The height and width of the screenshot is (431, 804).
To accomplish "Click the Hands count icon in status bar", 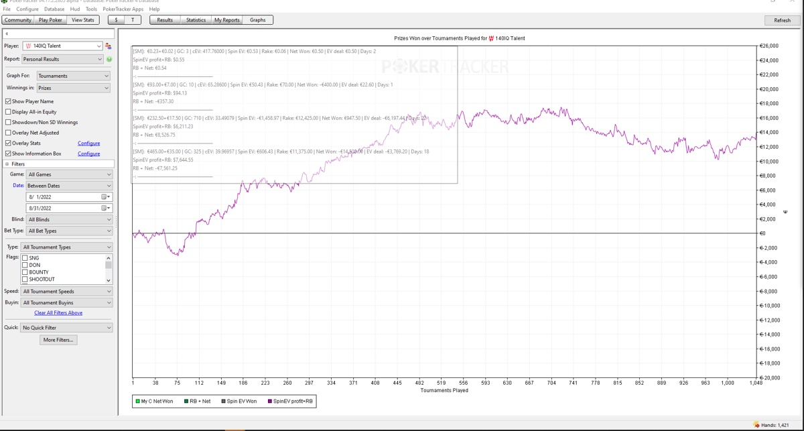I will pyautogui.click(x=756, y=425).
